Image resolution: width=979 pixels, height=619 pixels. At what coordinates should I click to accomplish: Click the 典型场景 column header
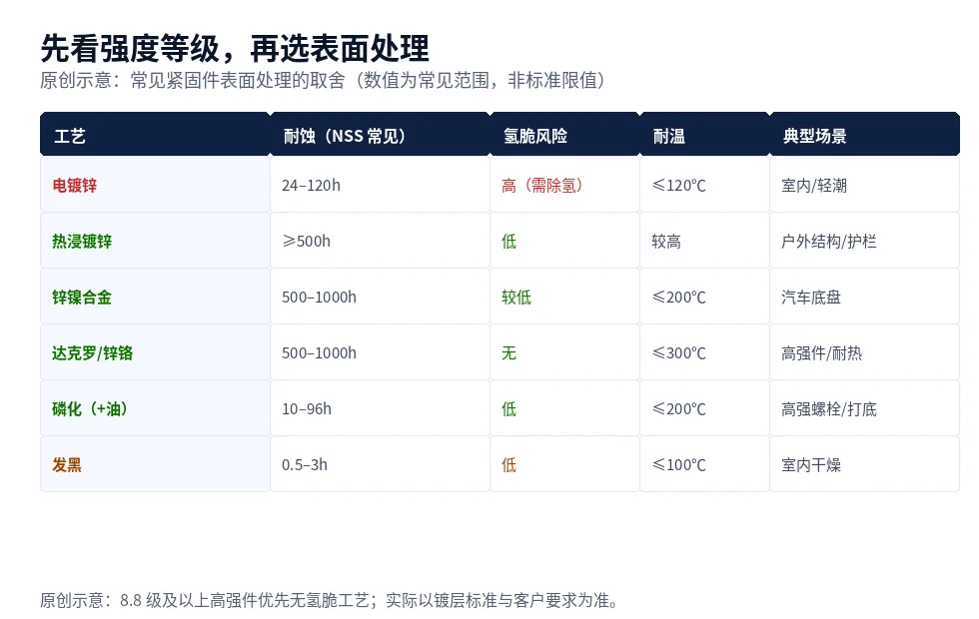865,134
